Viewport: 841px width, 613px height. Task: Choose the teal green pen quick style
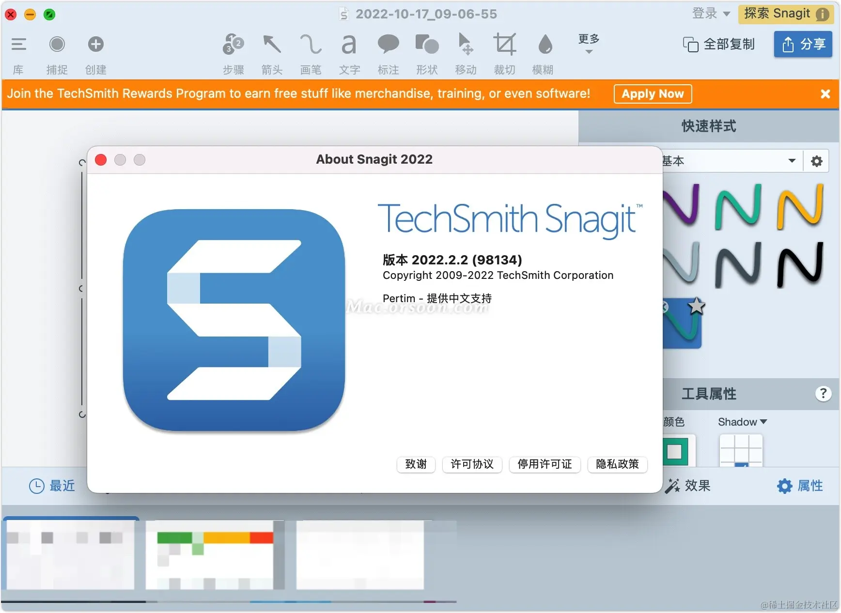click(x=738, y=206)
